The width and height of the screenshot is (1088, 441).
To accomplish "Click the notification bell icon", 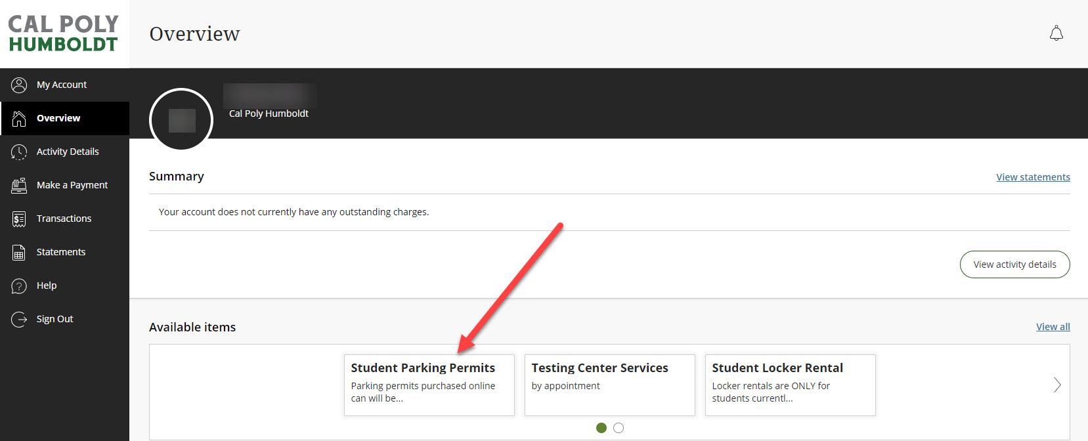I will [1056, 33].
